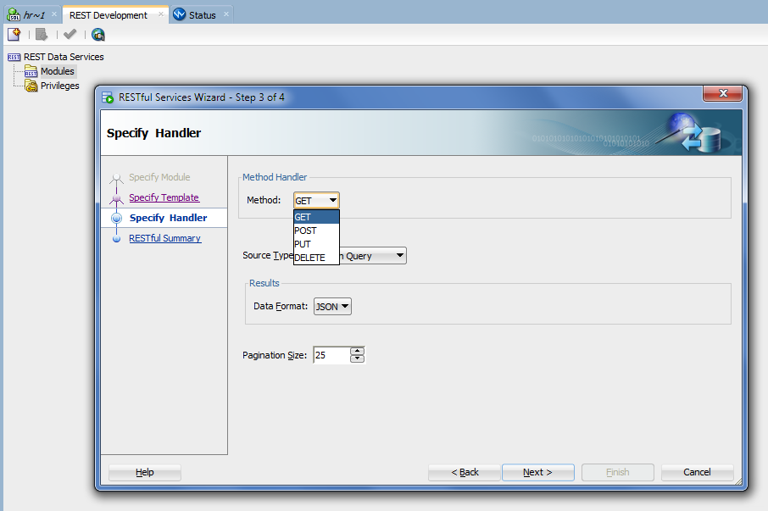Click the Privileges folder icon

point(31,86)
